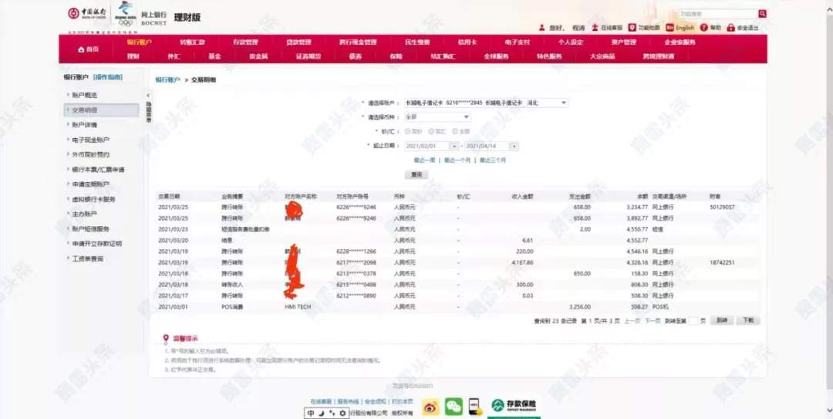Open 电子现金账户 in the sidebar
833x419 pixels.
[91, 140]
